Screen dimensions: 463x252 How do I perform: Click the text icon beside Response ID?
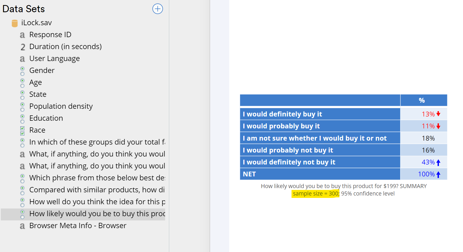[23, 35]
